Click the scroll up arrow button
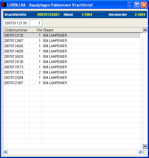 click(145, 30)
